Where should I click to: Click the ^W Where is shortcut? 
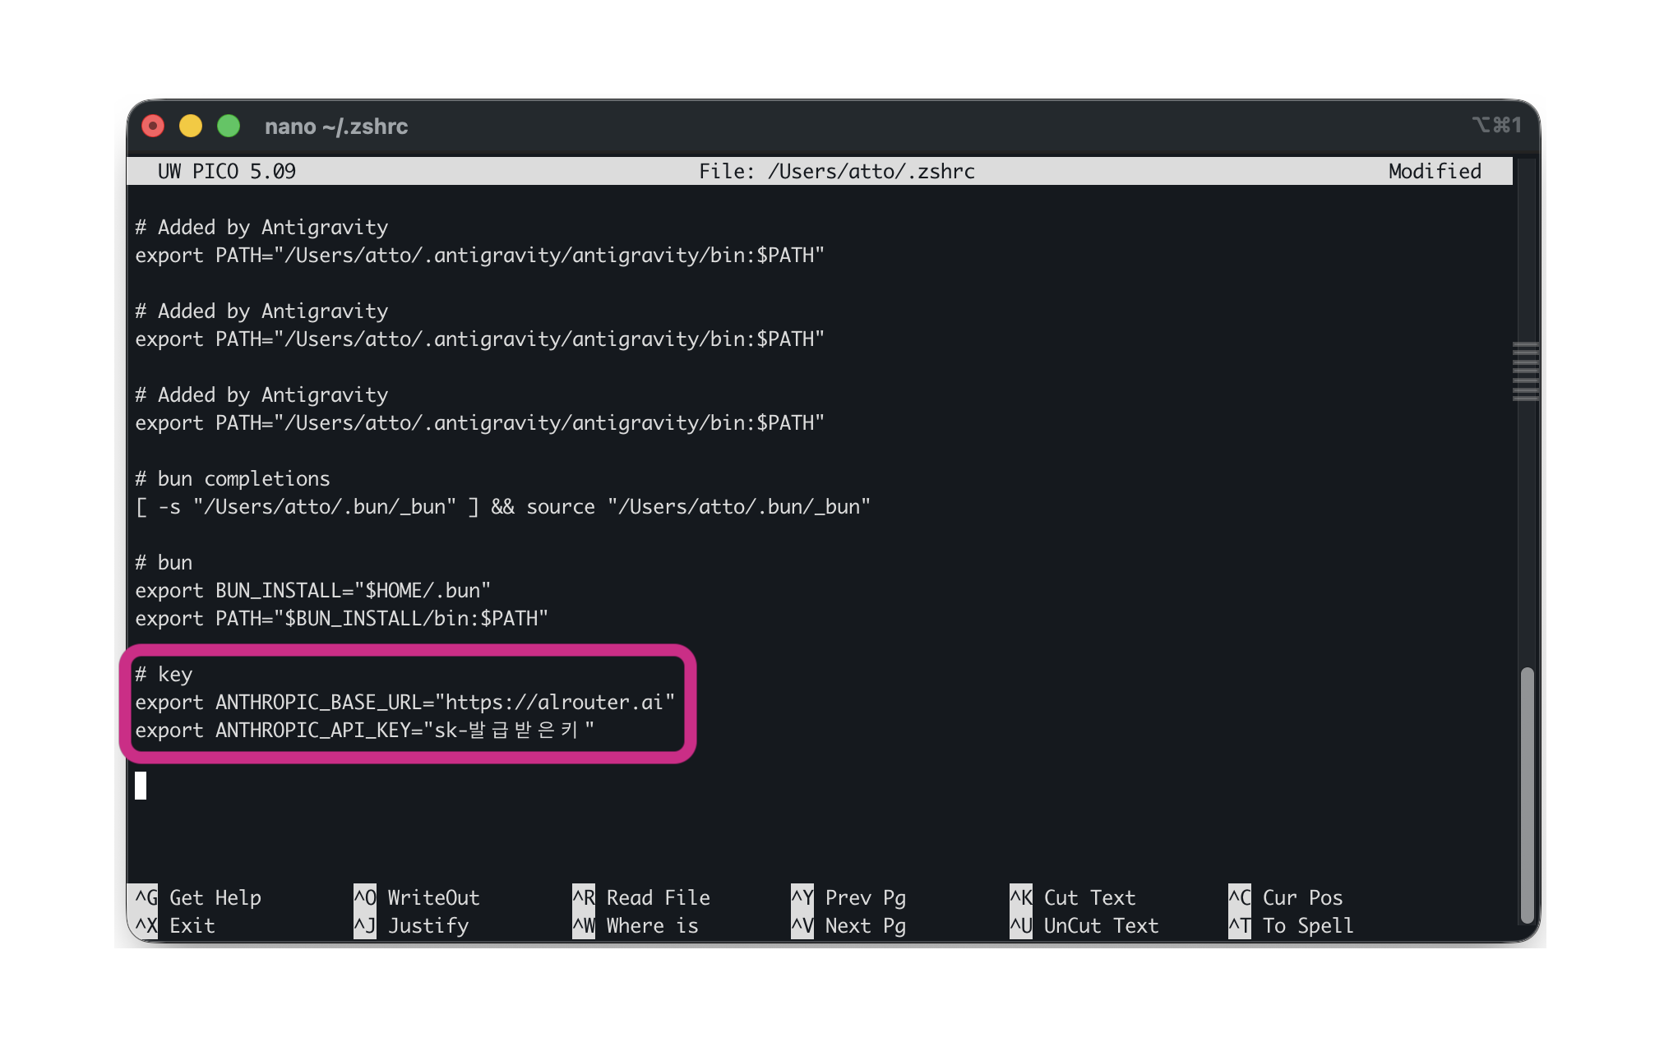pyautogui.click(x=636, y=925)
